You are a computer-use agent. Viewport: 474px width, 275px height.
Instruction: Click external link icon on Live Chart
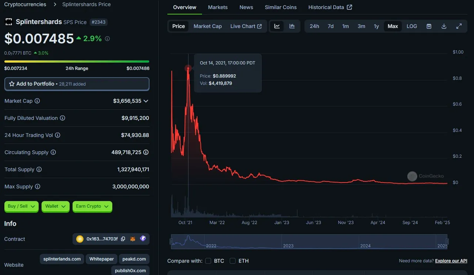tap(260, 26)
